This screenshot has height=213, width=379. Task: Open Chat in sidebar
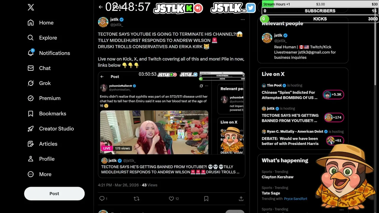click(x=39, y=68)
